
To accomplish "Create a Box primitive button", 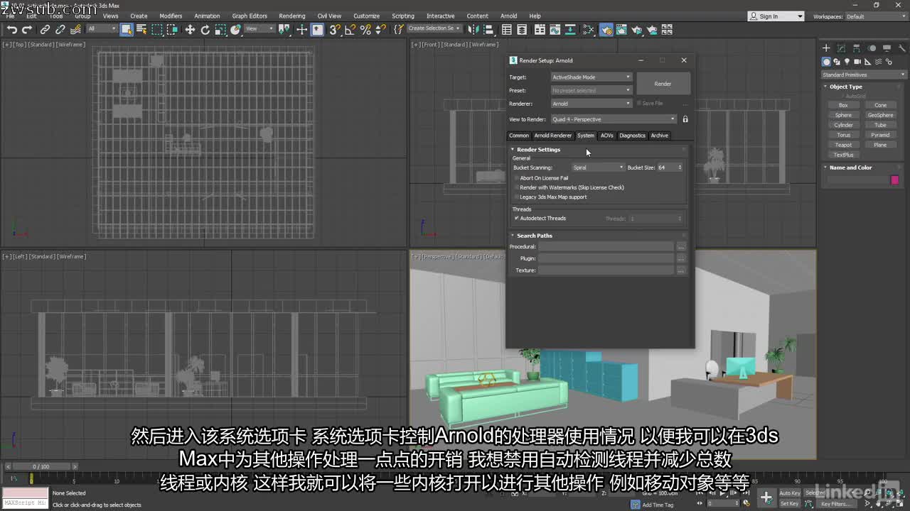I will (843, 105).
